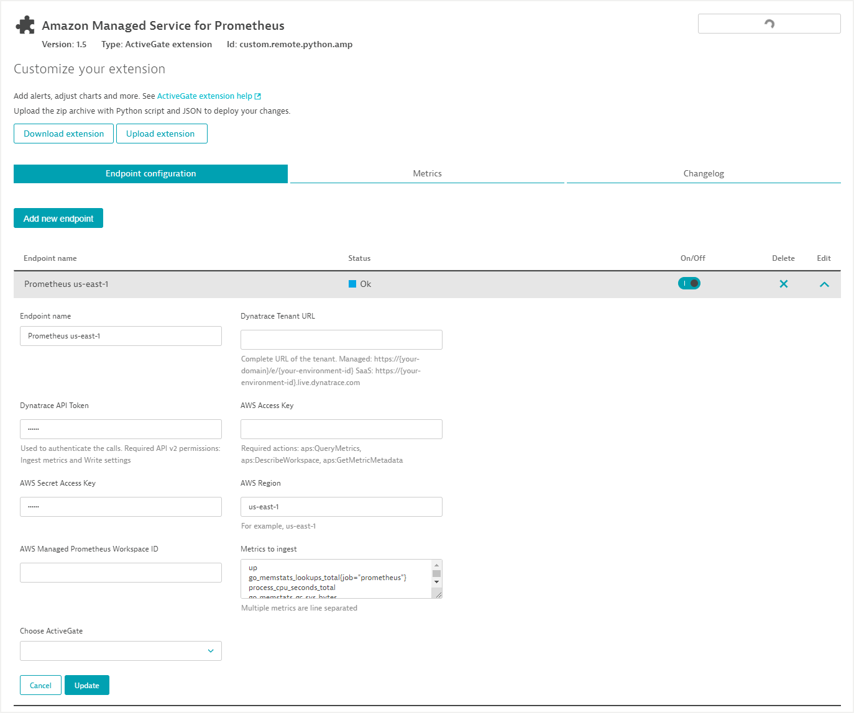Open the Choose ActiveGate dropdown
The height and width of the screenshot is (713, 854).
point(121,651)
